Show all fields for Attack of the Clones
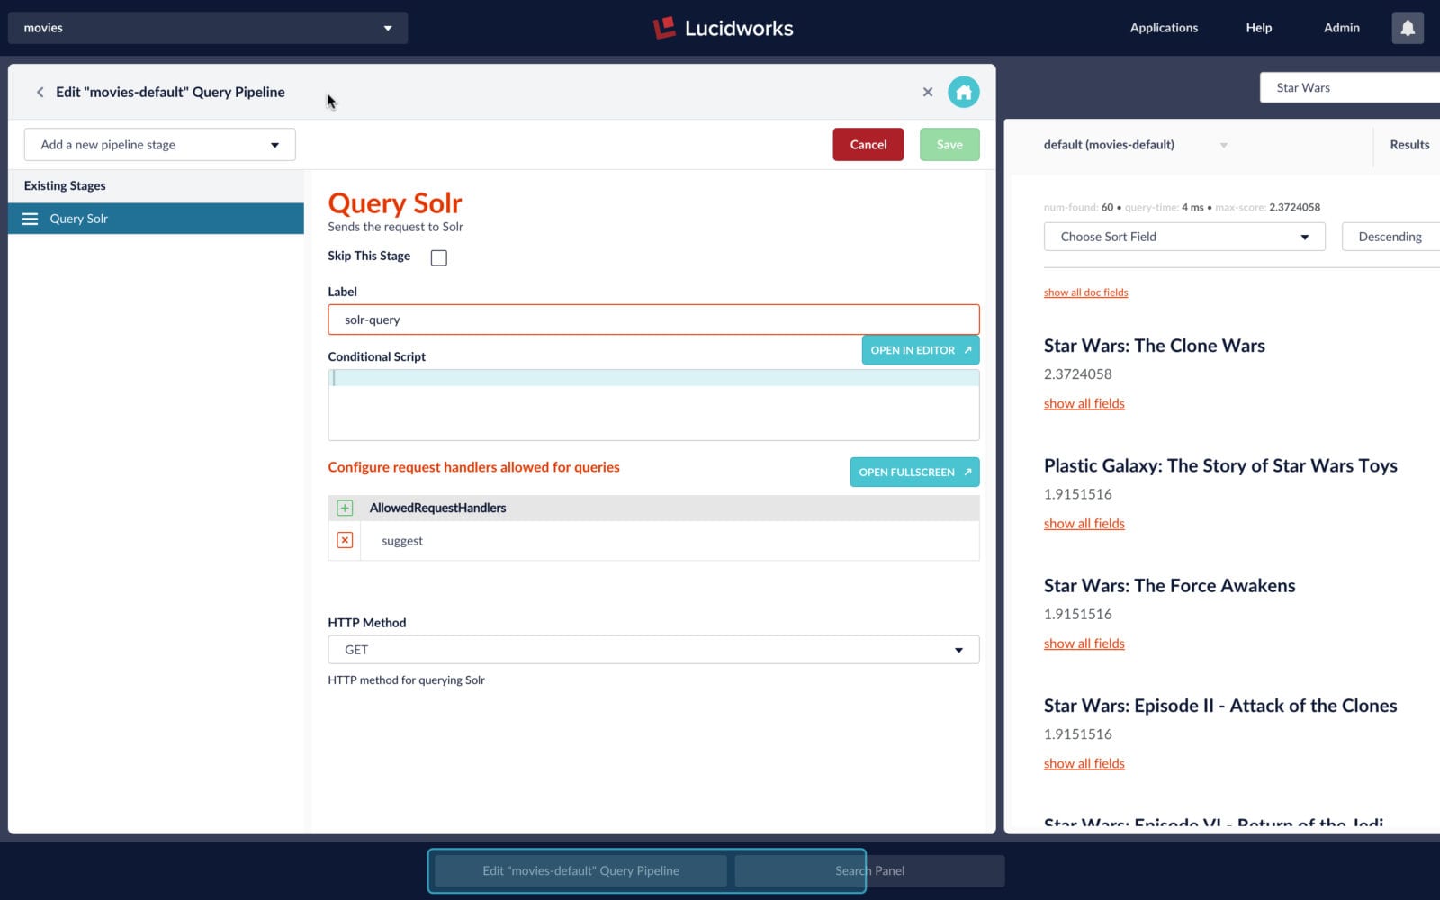 coord(1084,763)
